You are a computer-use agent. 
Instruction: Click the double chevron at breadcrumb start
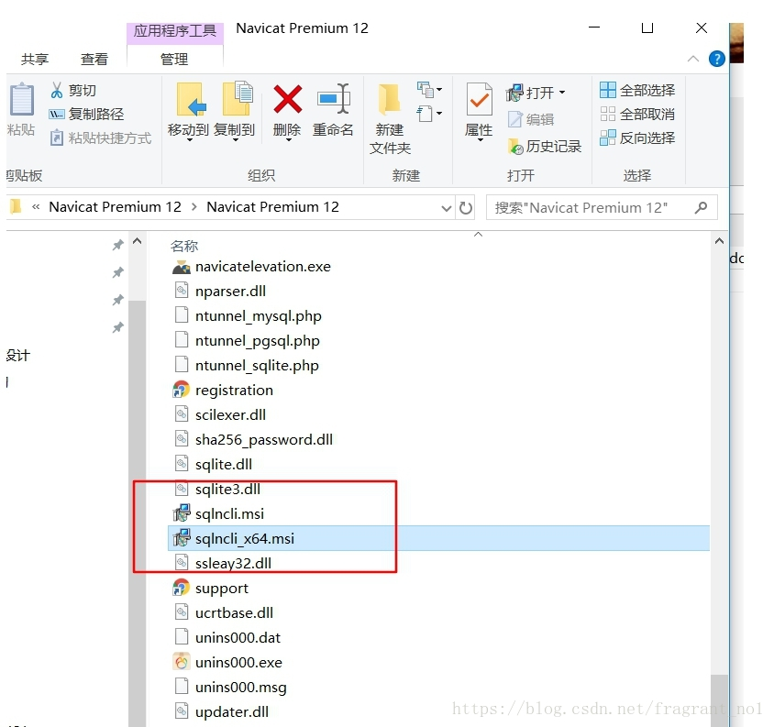click(36, 207)
